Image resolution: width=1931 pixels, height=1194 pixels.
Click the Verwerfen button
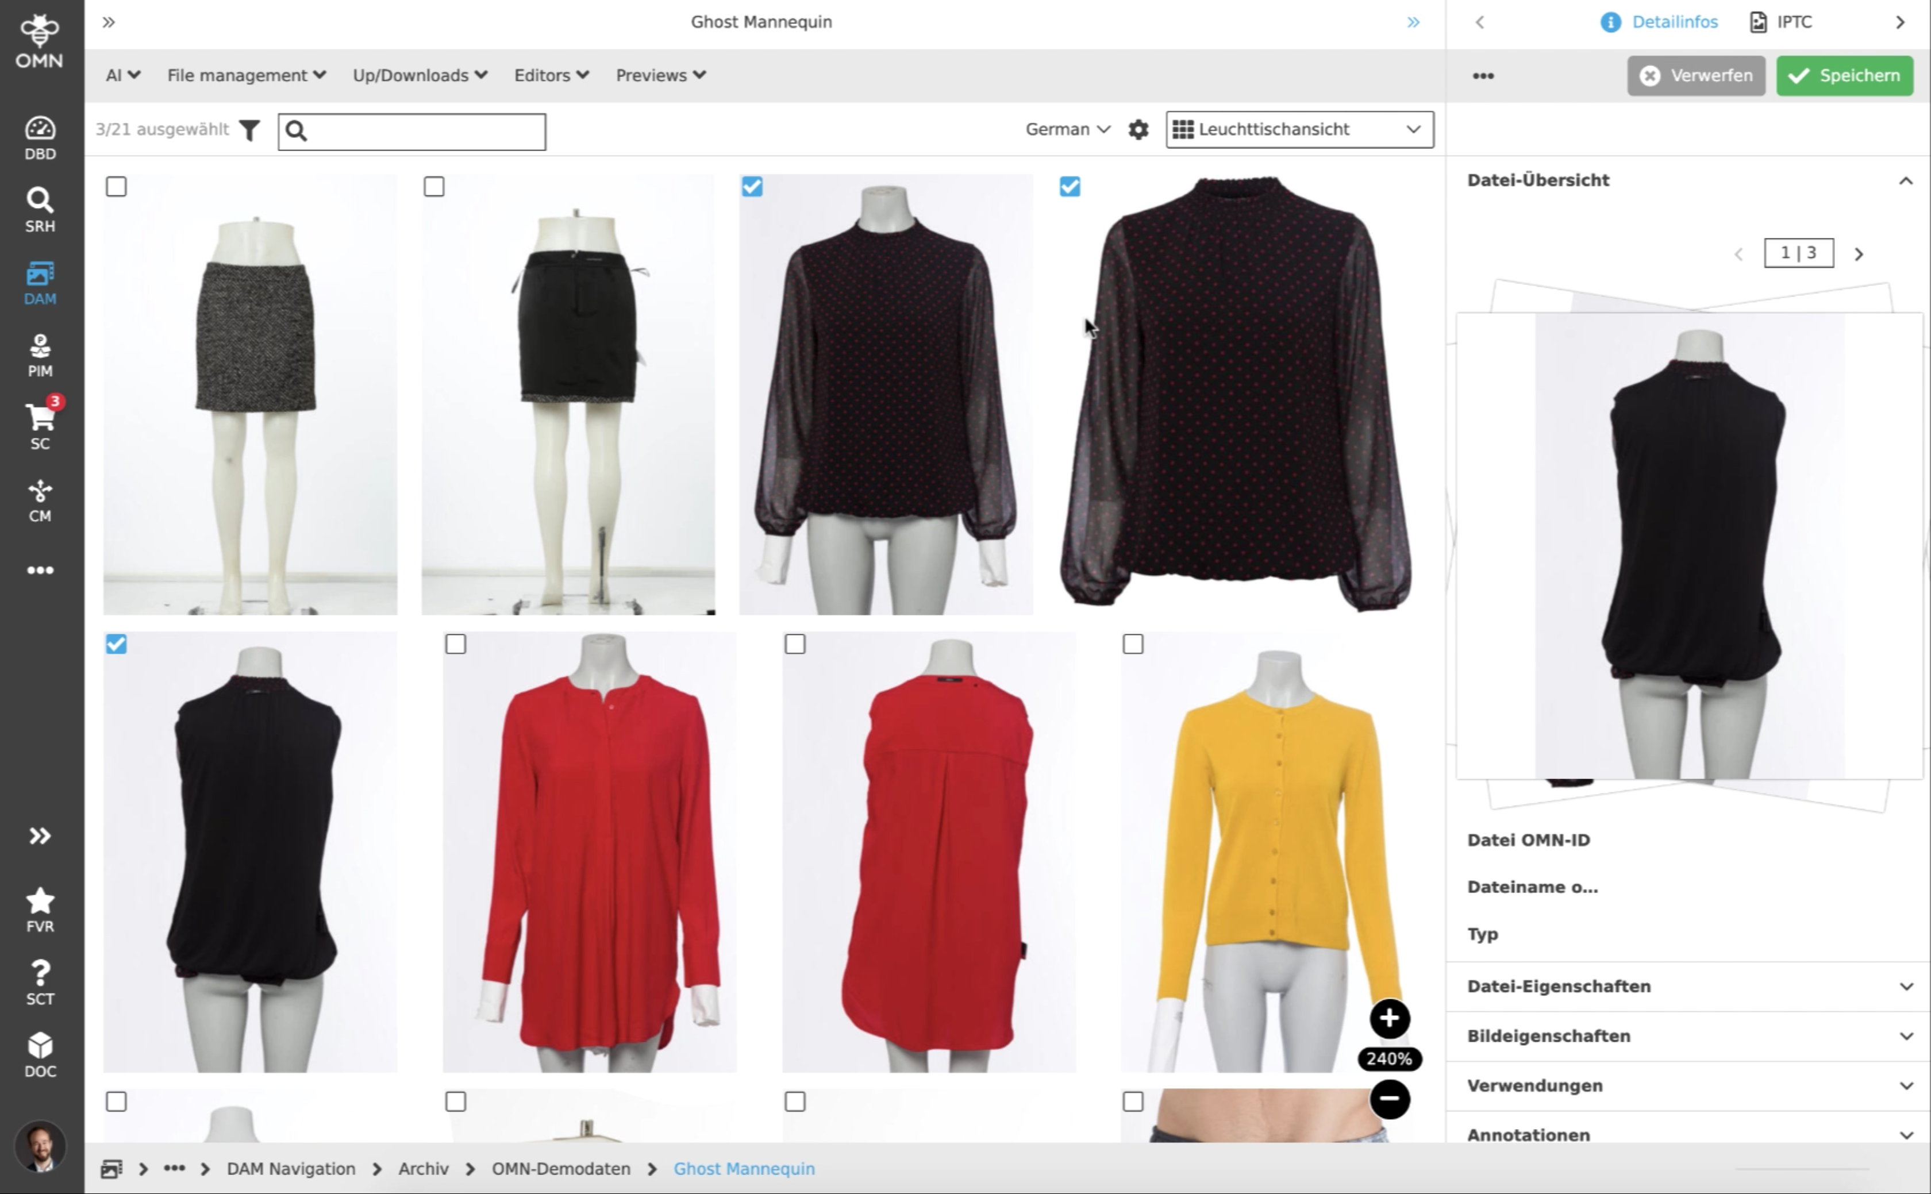tap(1695, 76)
